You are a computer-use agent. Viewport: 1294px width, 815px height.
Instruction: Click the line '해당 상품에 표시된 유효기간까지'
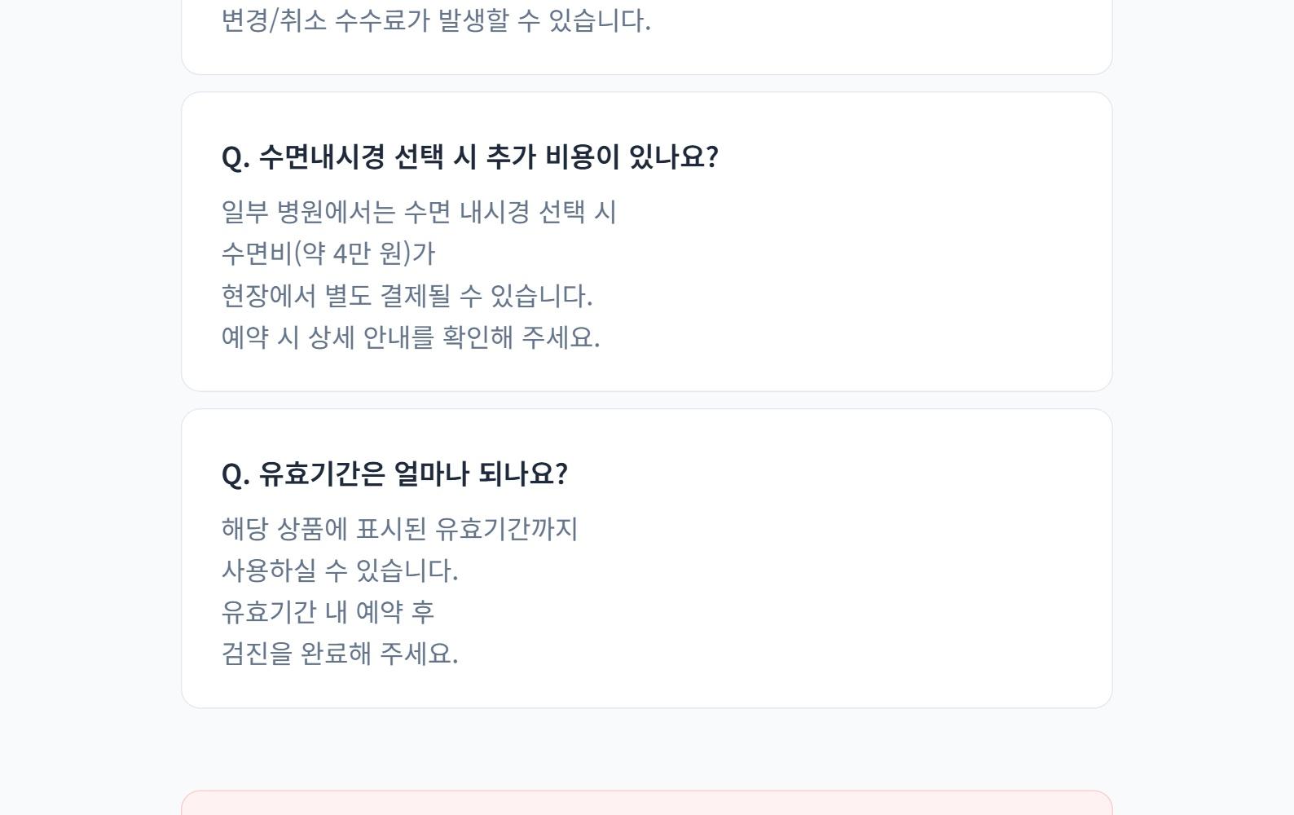coord(399,530)
